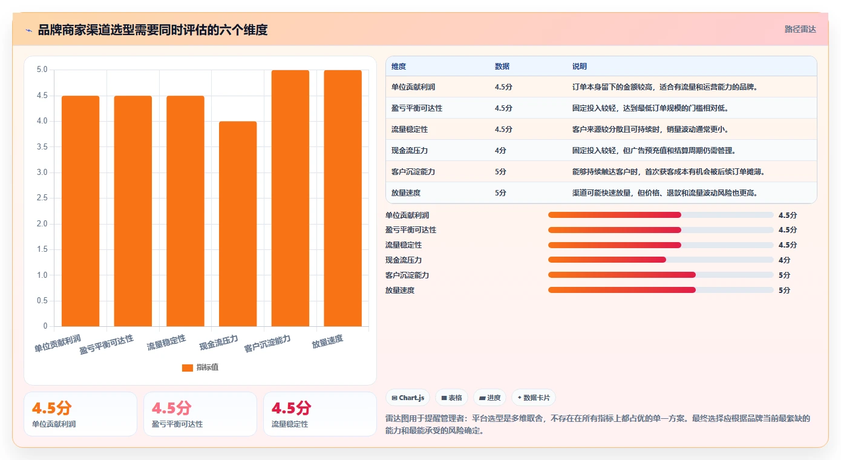This screenshot has height=460, width=841.
Task: Click the 雷达图用于提醒管理者 footer paragraph
Action: click(598, 425)
